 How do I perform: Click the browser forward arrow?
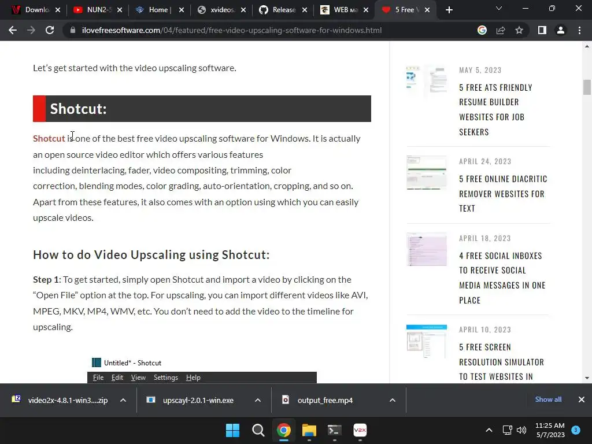[x=31, y=30]
